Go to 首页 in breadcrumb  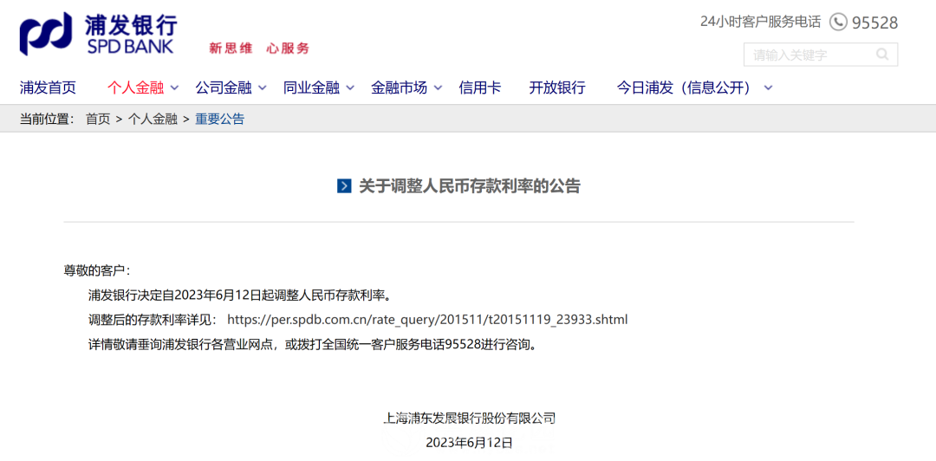point(98,119)
